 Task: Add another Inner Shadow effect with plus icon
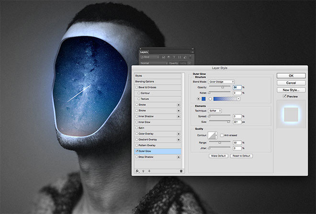pyautogui.click(x=179, y=116)
